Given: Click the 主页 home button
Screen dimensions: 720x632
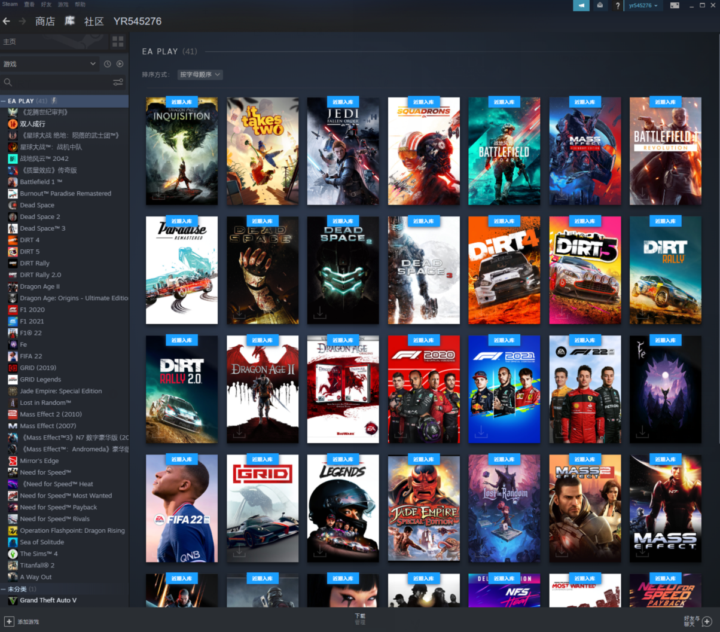Looking at the screenshot, I should pos(54,41).
